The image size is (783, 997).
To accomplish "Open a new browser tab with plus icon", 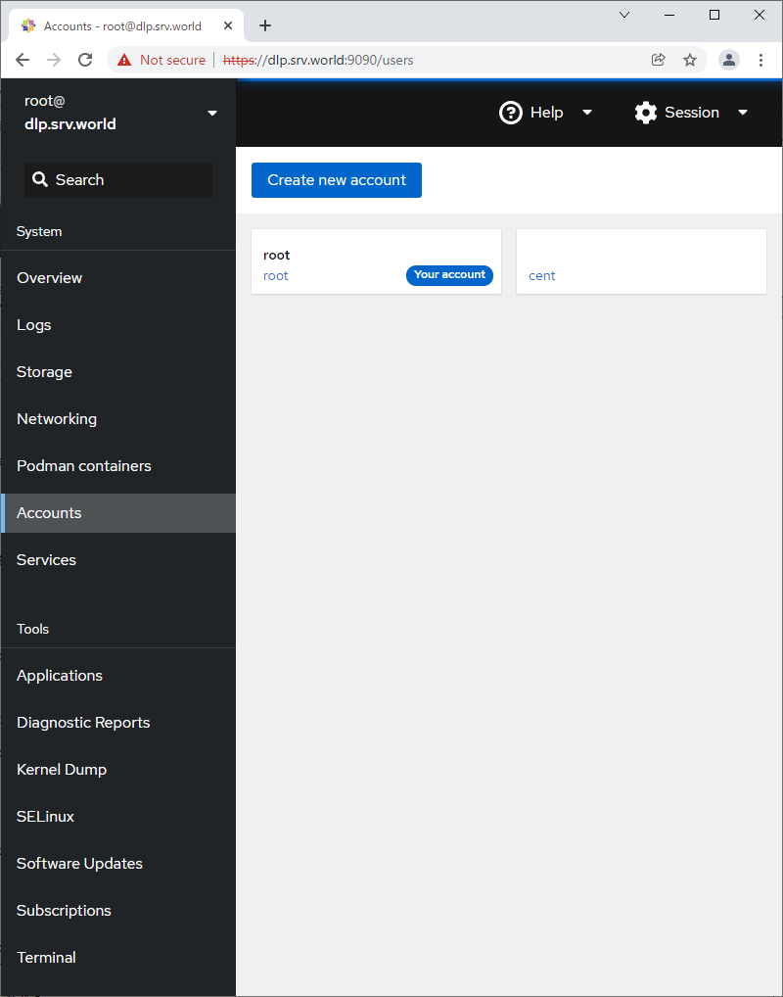I will (x=265, y=25).
